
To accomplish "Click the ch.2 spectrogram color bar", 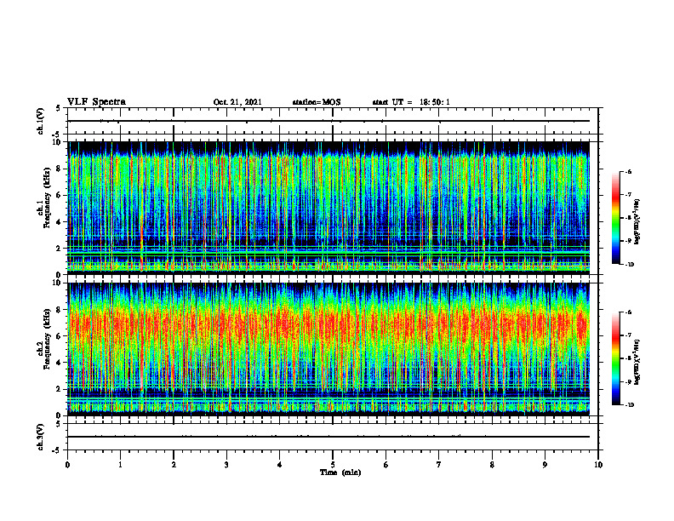I will [615, 358].
